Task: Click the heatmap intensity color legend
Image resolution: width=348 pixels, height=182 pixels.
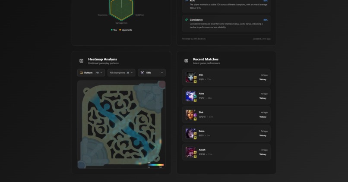Action: pyautogui.click(x=156, y=165)
